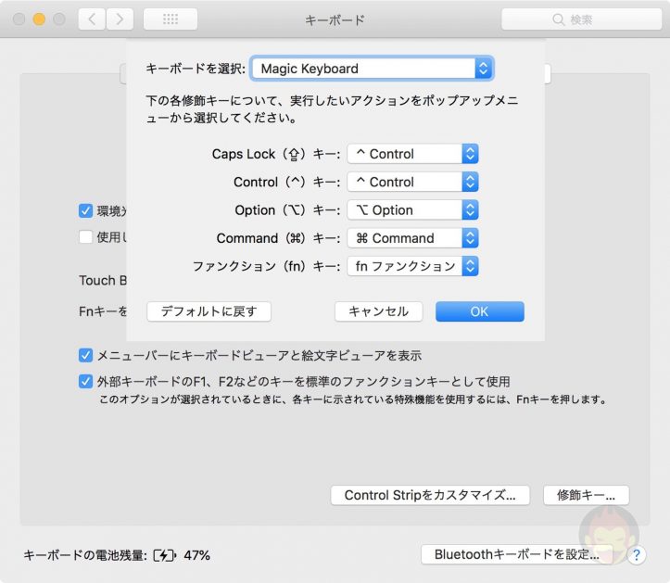Open the Control key action dropdown
The width and height of the screenshot is (670, 583).
point(412,182)
